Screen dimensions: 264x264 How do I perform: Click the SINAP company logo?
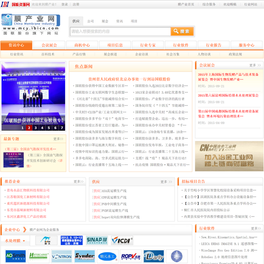pos(97,240)
